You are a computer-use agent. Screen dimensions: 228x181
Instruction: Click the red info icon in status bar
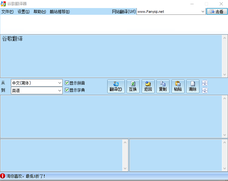(x=3, y=176)
